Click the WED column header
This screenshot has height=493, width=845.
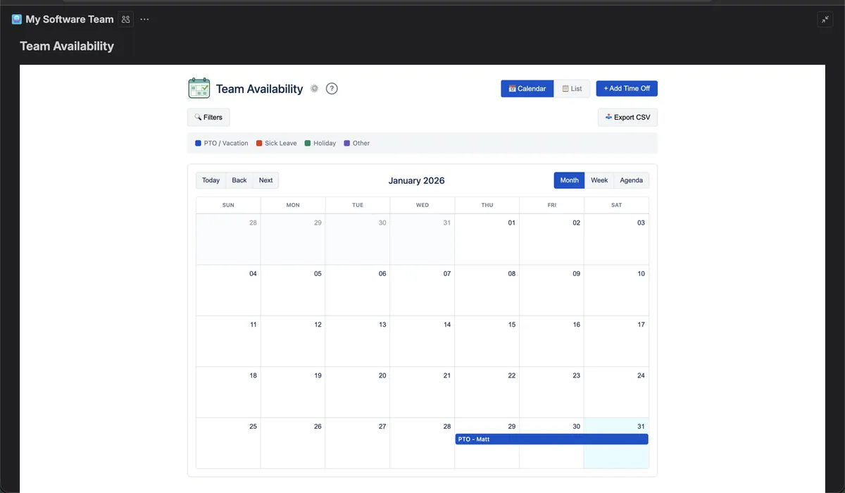[423, 205]
